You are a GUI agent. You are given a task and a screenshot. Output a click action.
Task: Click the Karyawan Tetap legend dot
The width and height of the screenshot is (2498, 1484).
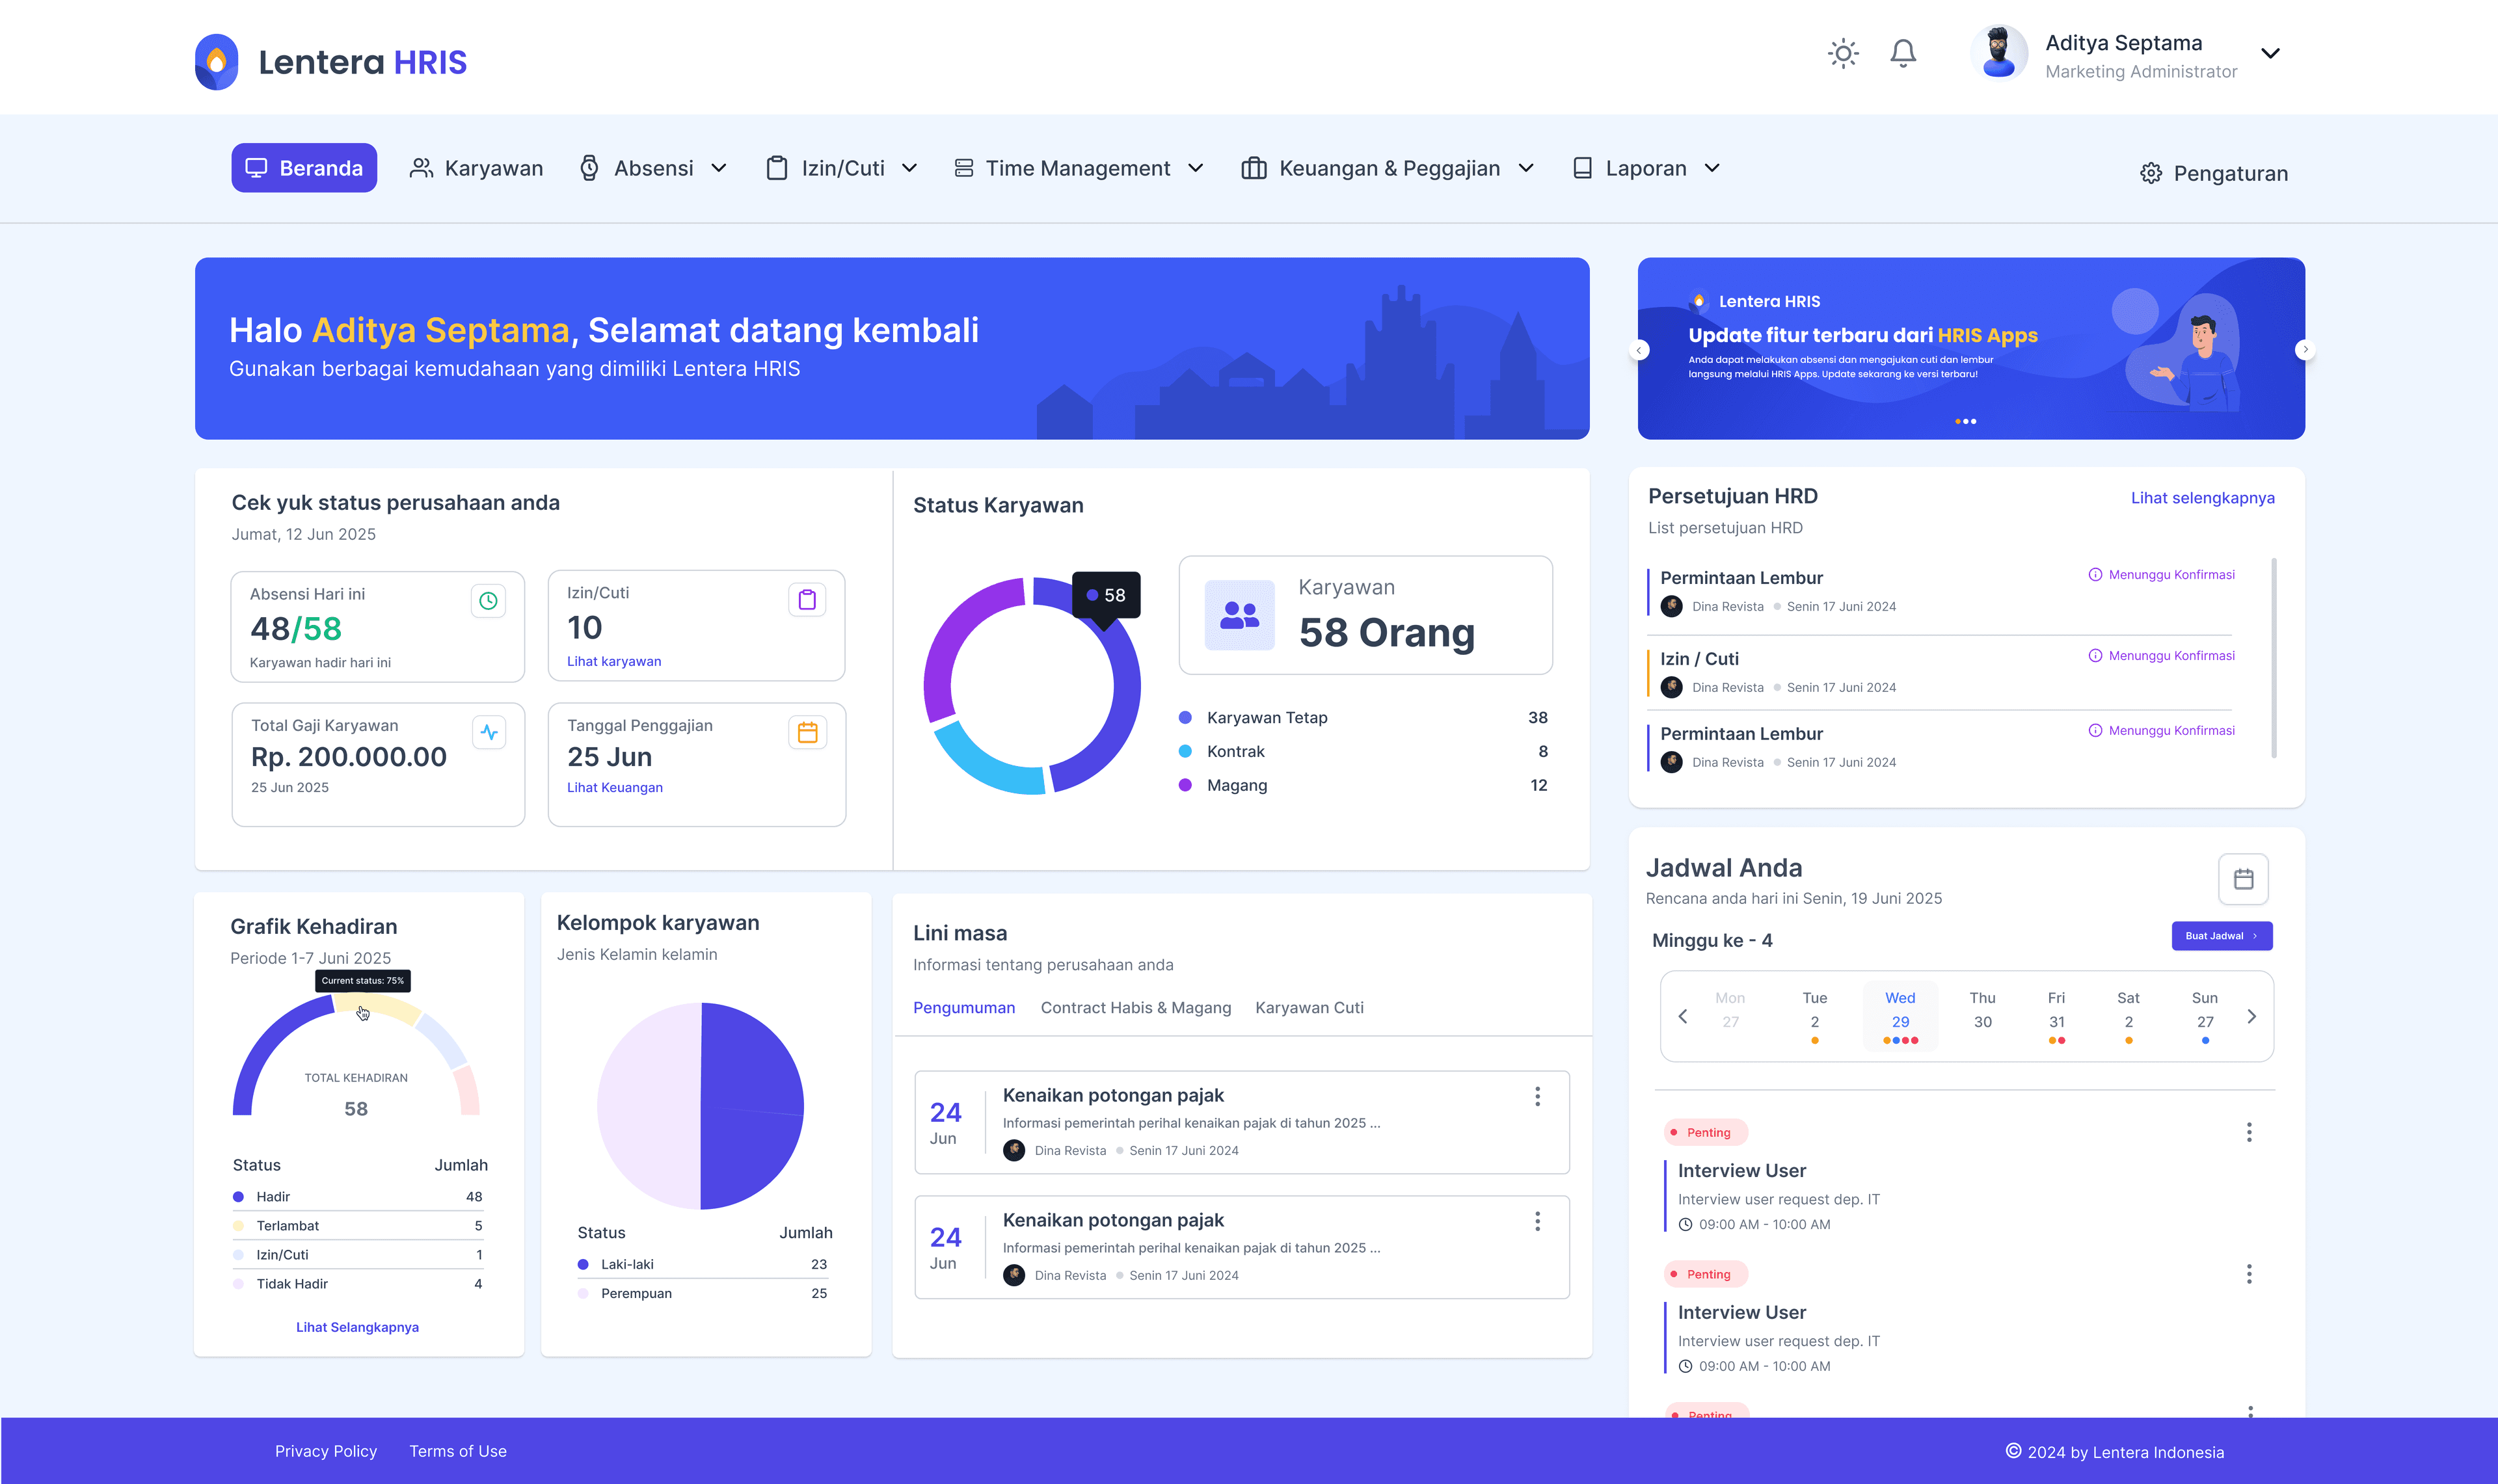point(1185,718)
